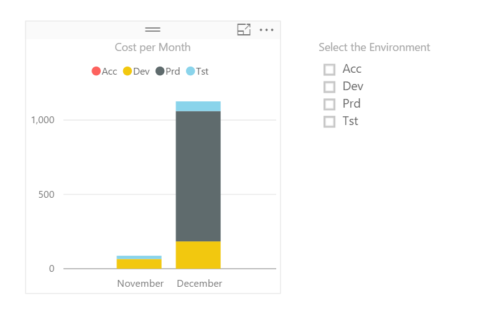Viewport: 484px width, 316px height.
Task: Click the light blue Tst legend marker
Action: [x=191, y=71]
